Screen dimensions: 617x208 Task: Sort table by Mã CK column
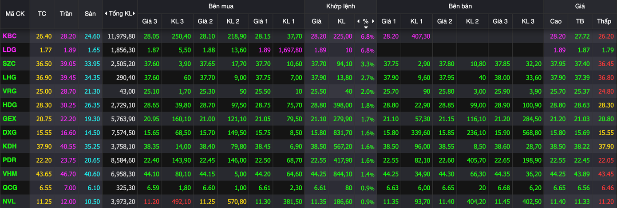15,14
